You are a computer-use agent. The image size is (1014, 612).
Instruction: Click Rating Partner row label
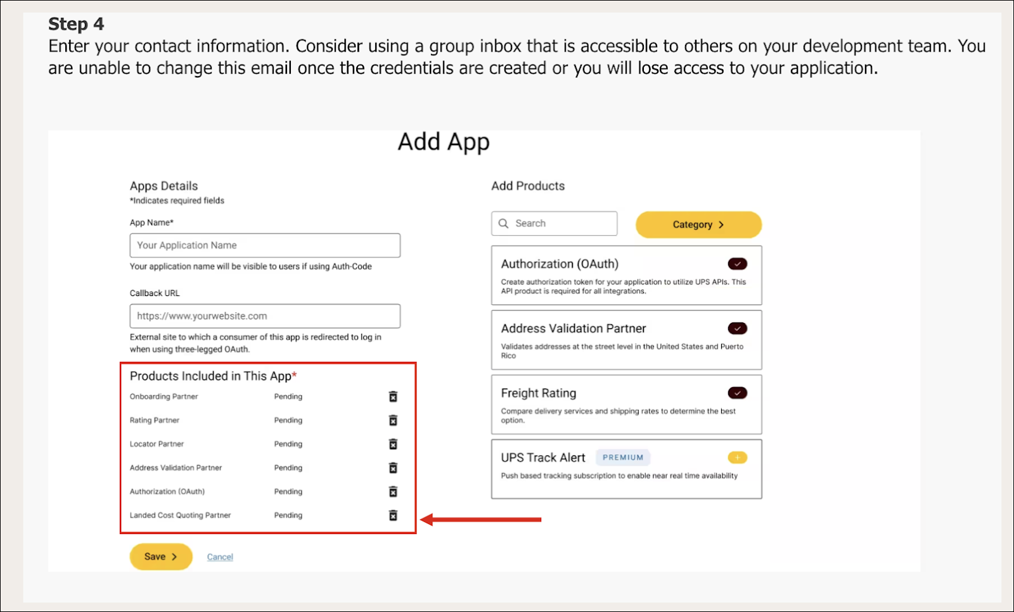pyautogui.click(x=155, y=420)
